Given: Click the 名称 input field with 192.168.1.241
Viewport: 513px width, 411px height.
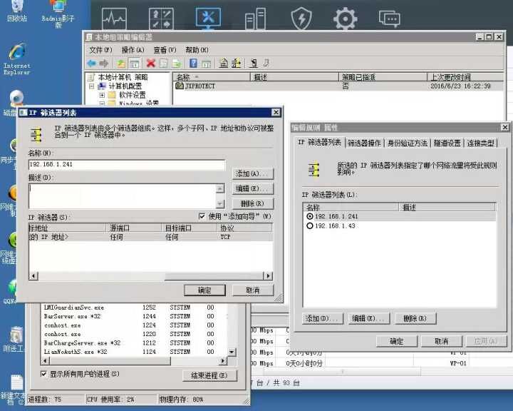Looking at the screenshot, I should coord(127,165).
